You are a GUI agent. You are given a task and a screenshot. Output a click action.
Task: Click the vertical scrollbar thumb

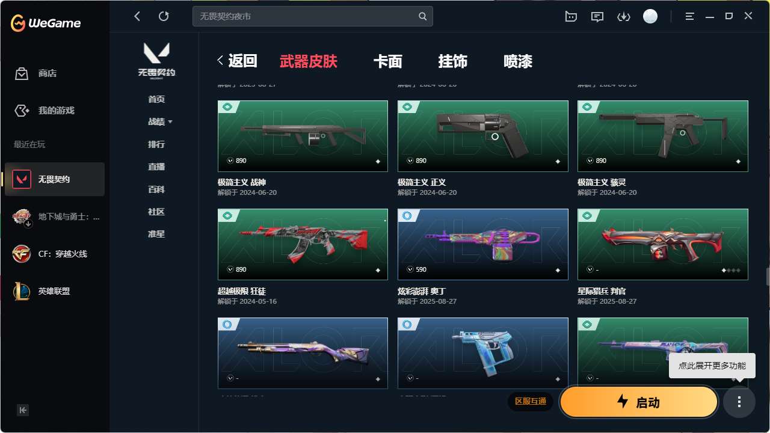coord(768,277)
